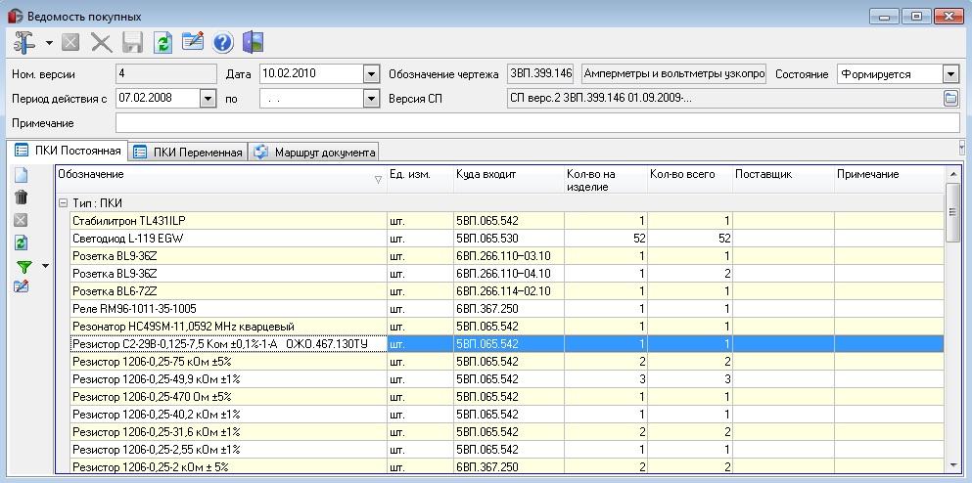Click the floppy disk save icon
This screenshot has height=483, width=972.
pos(133,43)
